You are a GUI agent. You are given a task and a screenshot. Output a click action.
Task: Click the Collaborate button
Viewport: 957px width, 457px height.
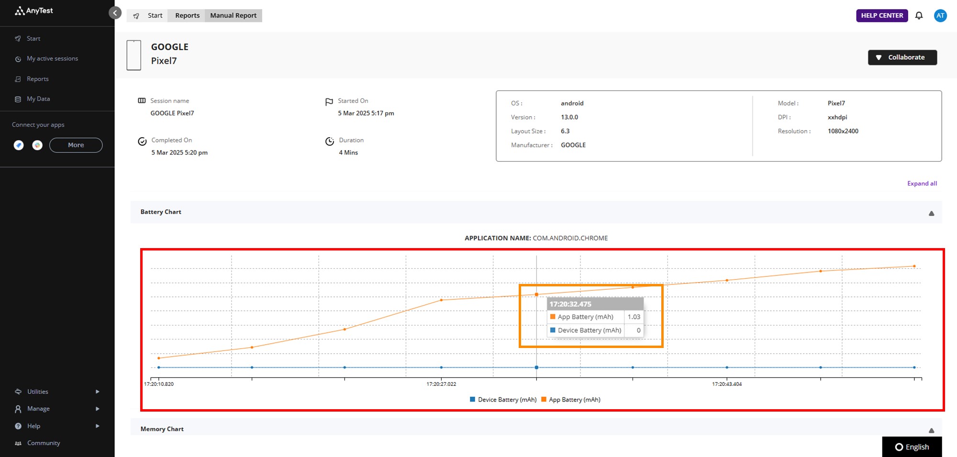(x=902, y=57)
